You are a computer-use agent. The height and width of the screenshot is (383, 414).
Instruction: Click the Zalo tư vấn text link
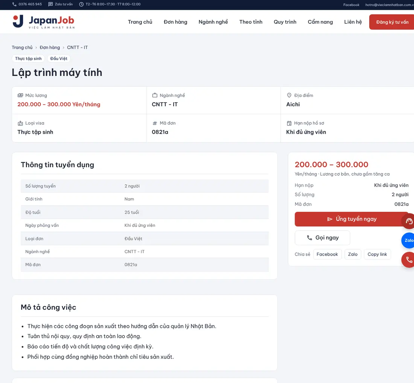64,4
